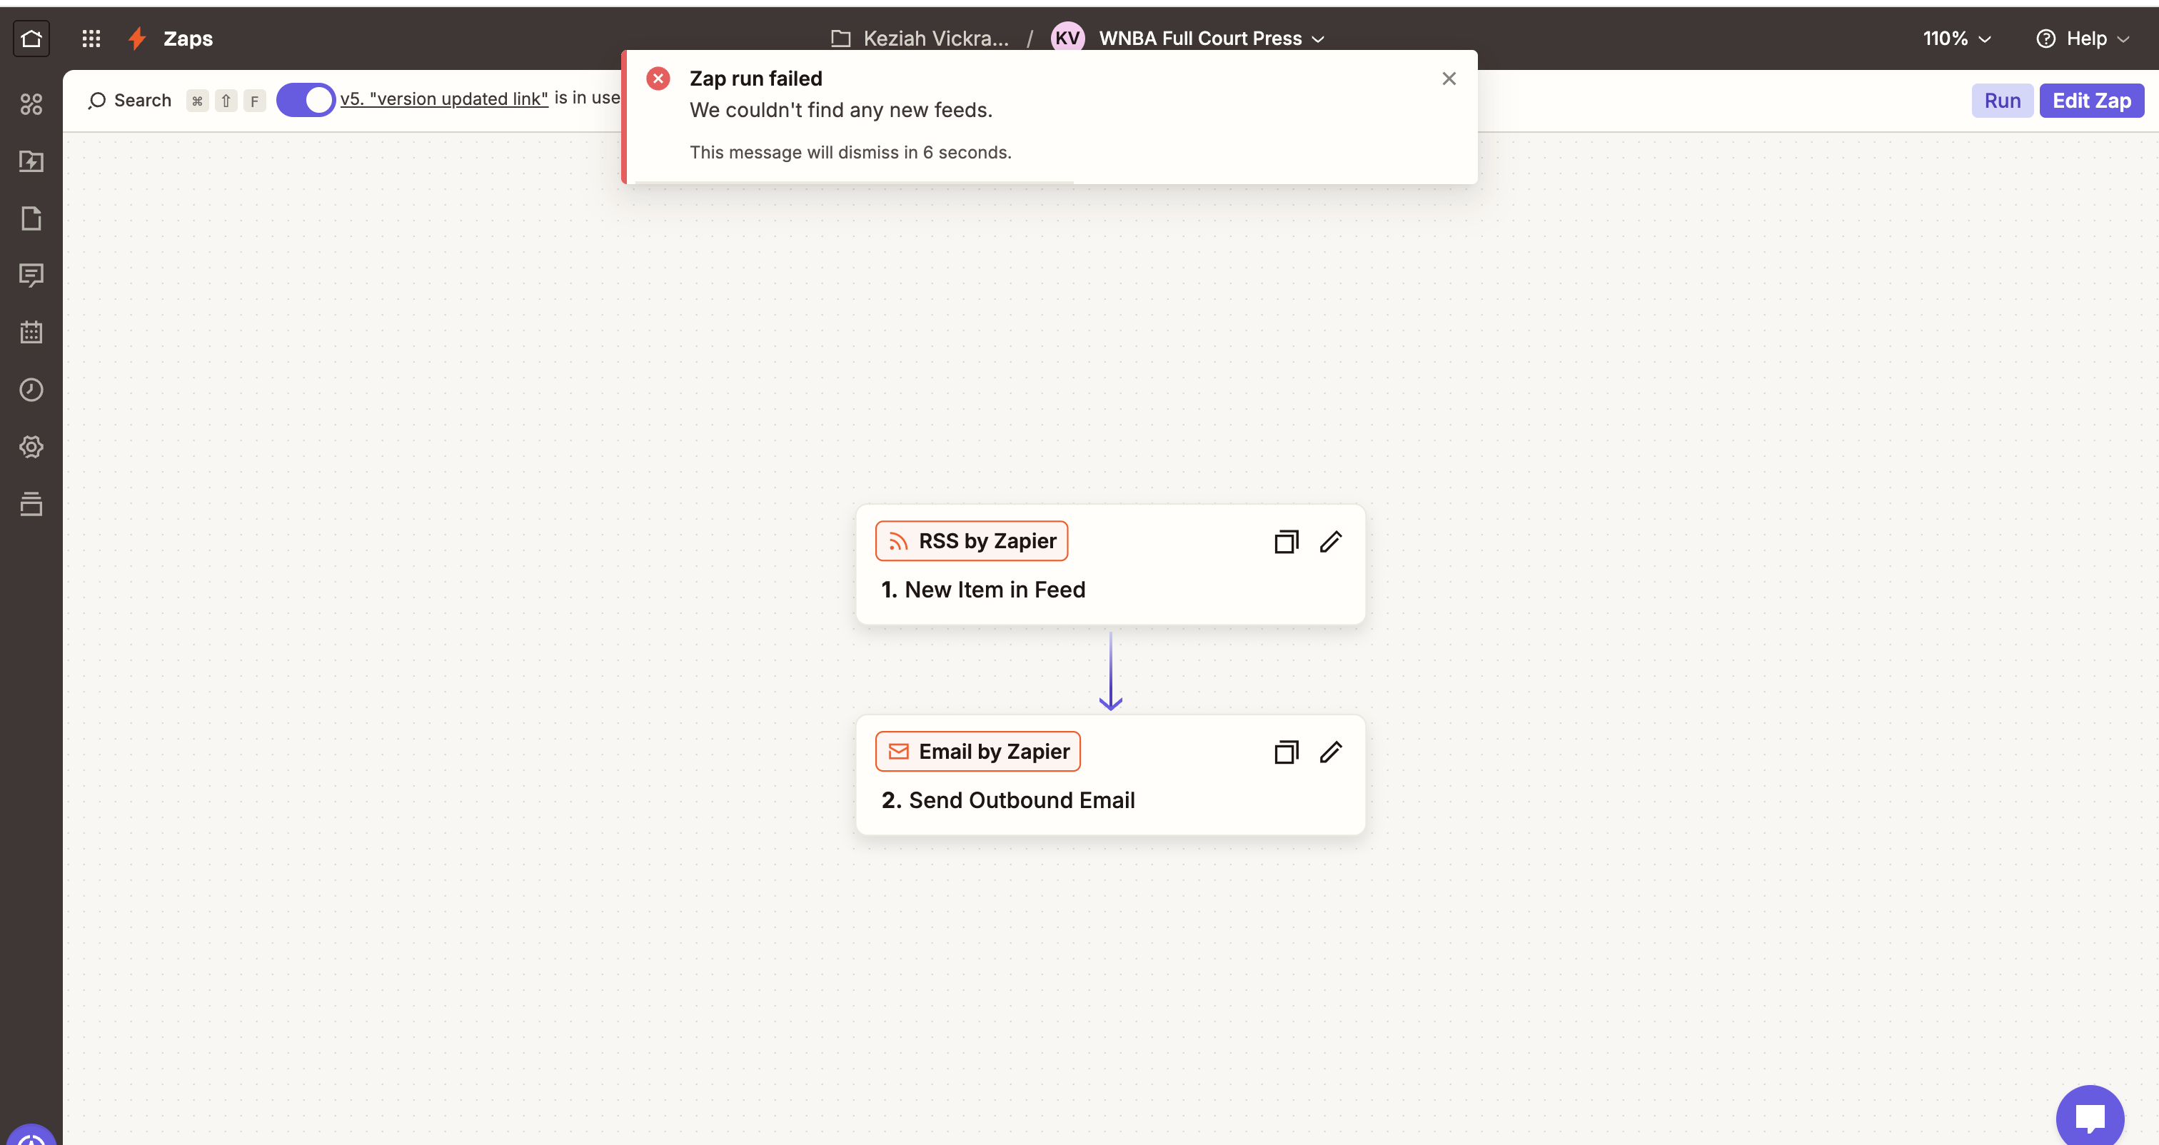Click the red error icon in notification
Image resolution: width=2159 pixels, height=1145 pixels.
(658, 79)
